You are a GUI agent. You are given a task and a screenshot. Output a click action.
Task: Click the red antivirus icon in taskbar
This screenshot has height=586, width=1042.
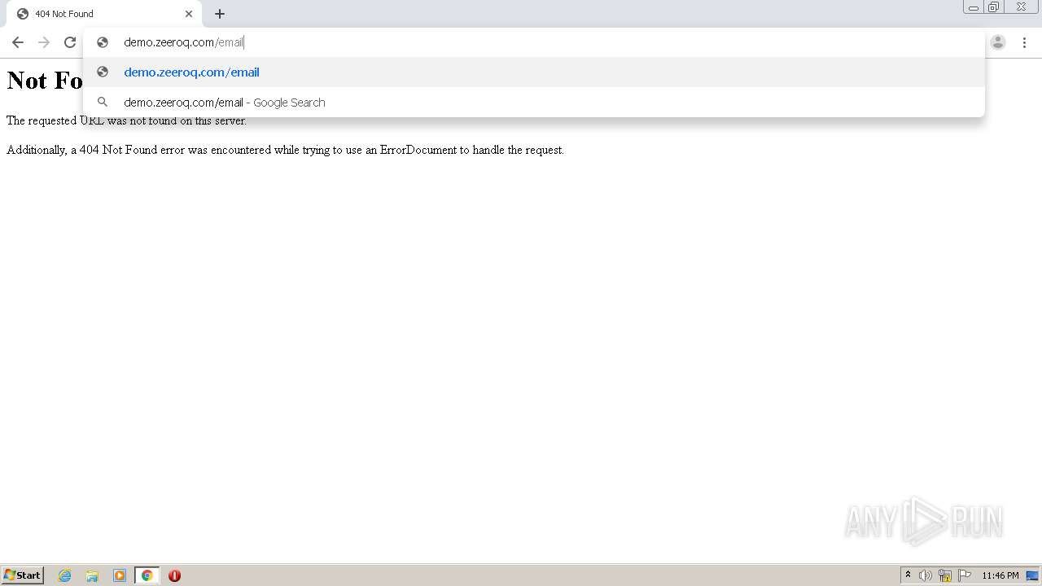[174, 575]
